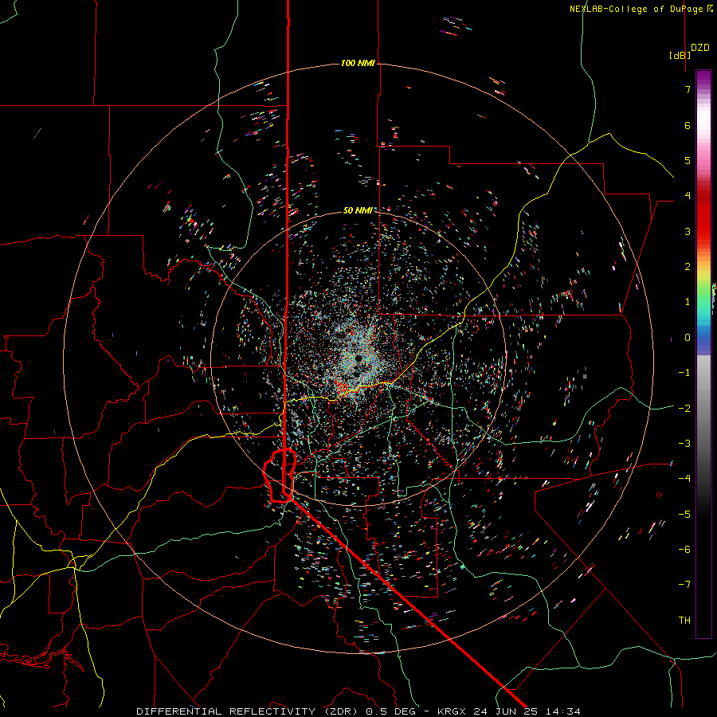Click the -2 value on the scale
Screen dimensions: 717x717
684,408
